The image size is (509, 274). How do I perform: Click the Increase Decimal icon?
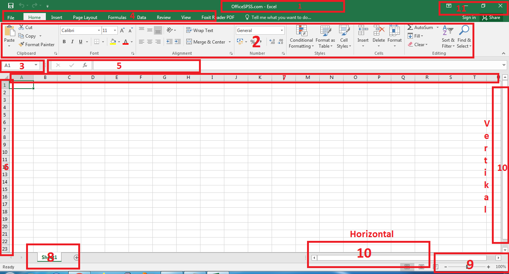click(272, 42)
